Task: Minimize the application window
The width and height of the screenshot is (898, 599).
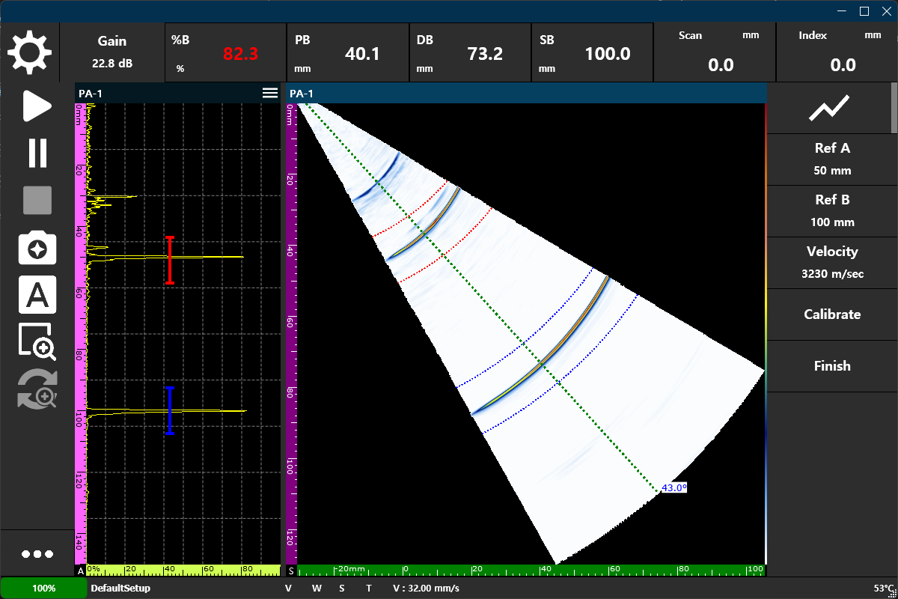Action: pyautogui.click(x=843, y=10)
